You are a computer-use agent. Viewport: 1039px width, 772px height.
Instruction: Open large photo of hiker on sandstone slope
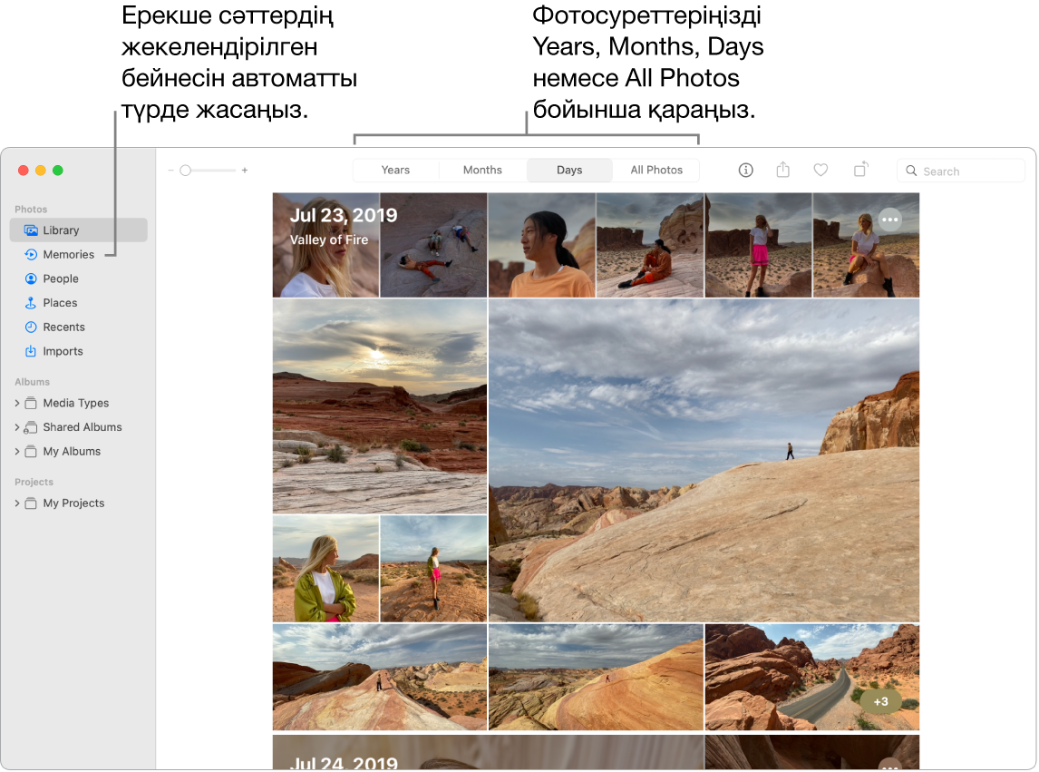point(704,460)
